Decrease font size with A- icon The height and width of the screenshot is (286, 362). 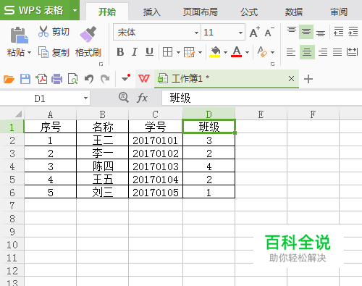click(269, 32)
